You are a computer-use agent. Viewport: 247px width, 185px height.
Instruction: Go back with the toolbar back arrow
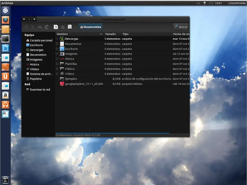coord(26,27)
